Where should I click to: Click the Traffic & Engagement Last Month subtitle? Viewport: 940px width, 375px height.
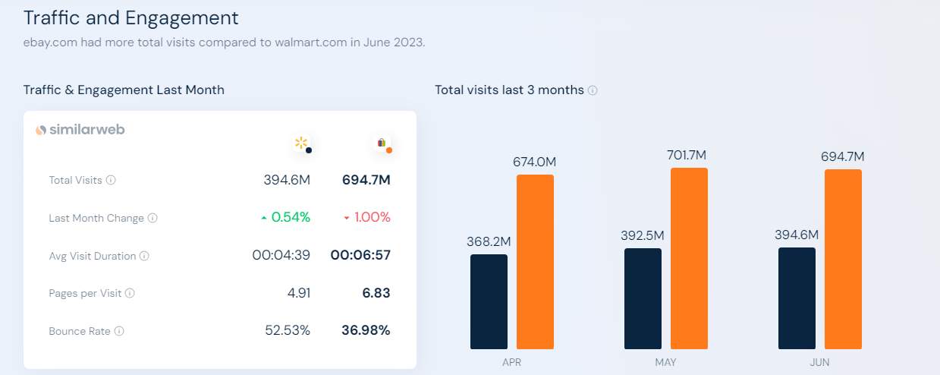tap(124, 90)
